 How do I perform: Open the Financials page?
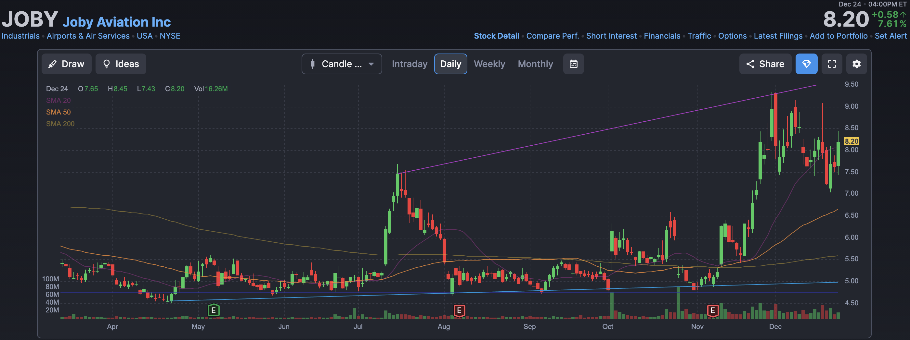[x=662, y=36]
